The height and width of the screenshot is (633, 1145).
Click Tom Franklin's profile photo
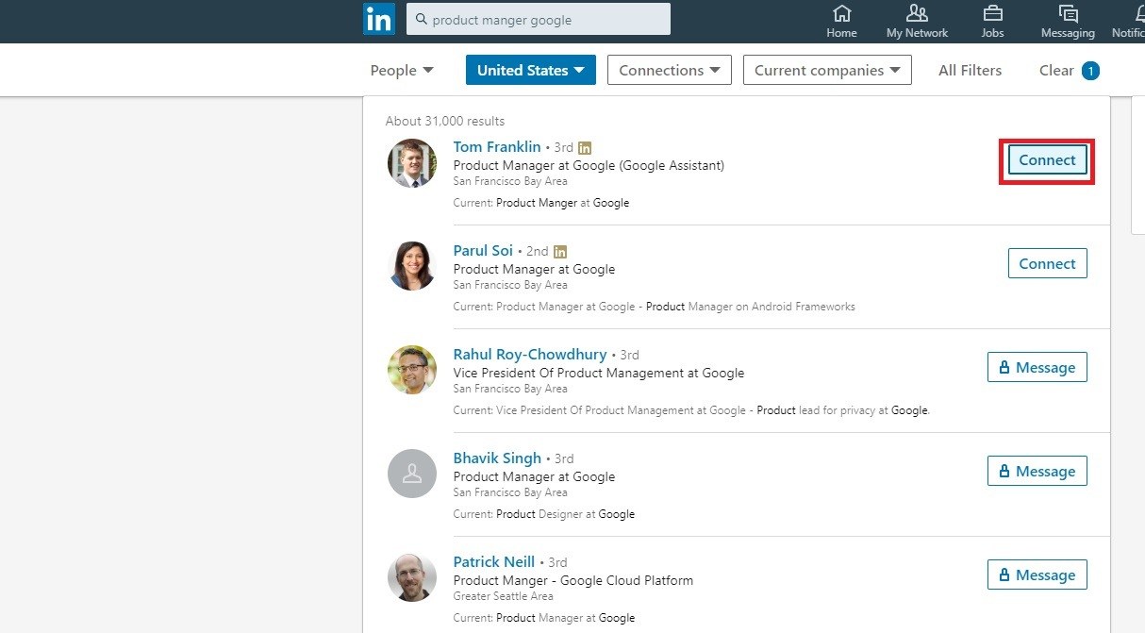point(412,163)
